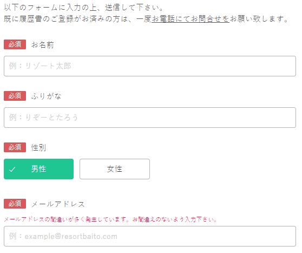Click the 必須 badge beside お名前

[x=15, y=44]
